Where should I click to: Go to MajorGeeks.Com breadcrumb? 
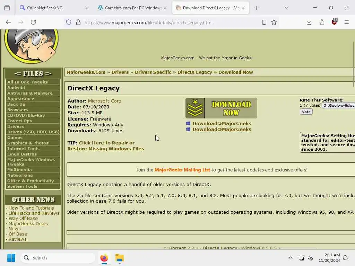pos(86,72)
